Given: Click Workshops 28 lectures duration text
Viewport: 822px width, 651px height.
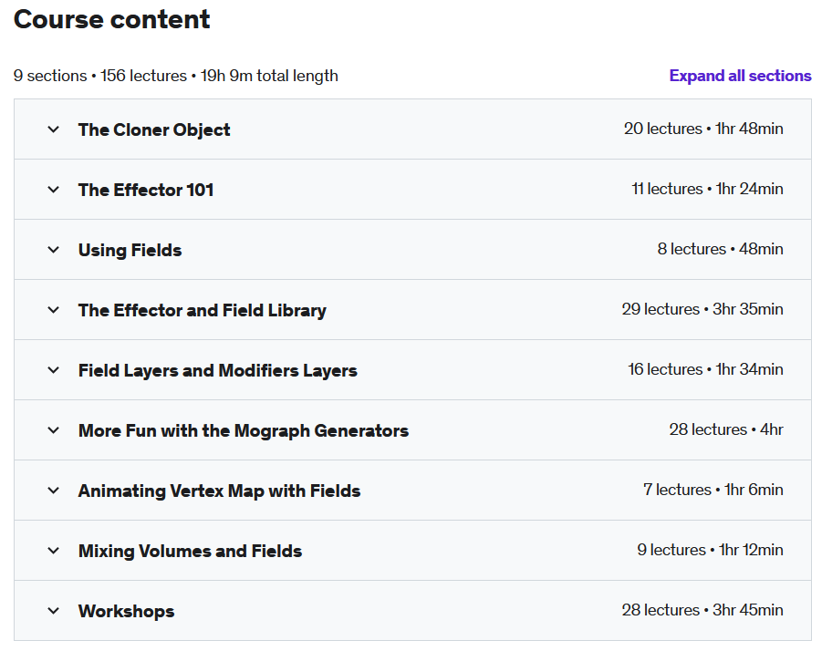Looking at the screenshot, I should tap(702, 610).
